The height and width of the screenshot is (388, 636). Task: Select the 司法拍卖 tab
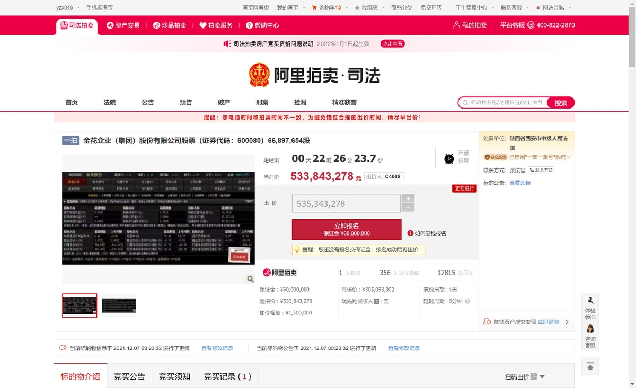click(77, 25)
